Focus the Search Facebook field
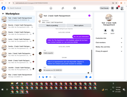 pyautogui.click(x=20, y=8)
